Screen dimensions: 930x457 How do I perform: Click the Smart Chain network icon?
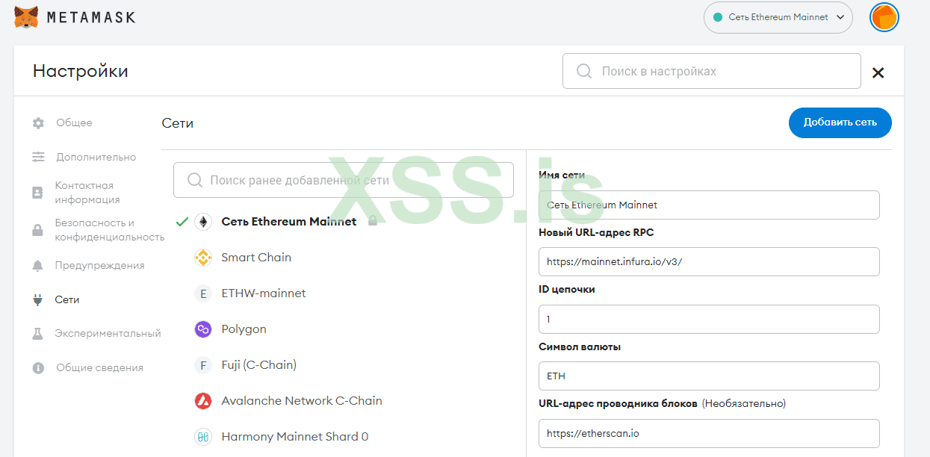tap(203, 258)
